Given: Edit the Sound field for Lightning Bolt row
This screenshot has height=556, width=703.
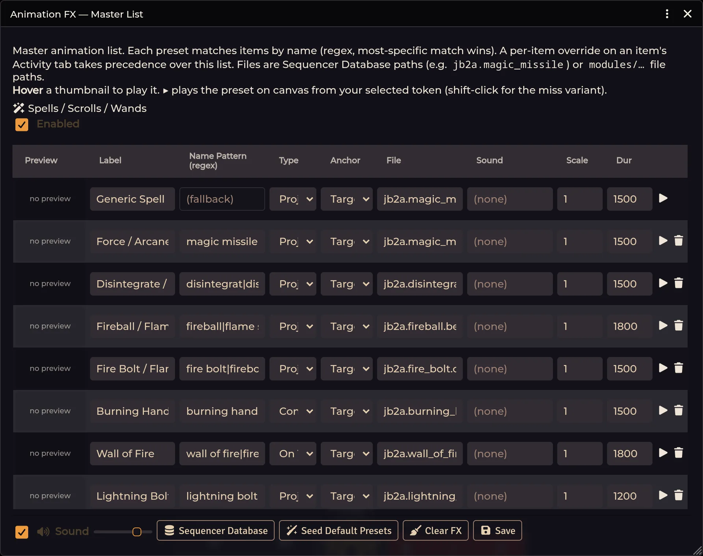Looking at the screenshot, I should point(510,496).
